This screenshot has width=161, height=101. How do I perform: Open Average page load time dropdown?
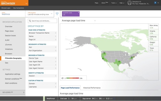(79, 21)
